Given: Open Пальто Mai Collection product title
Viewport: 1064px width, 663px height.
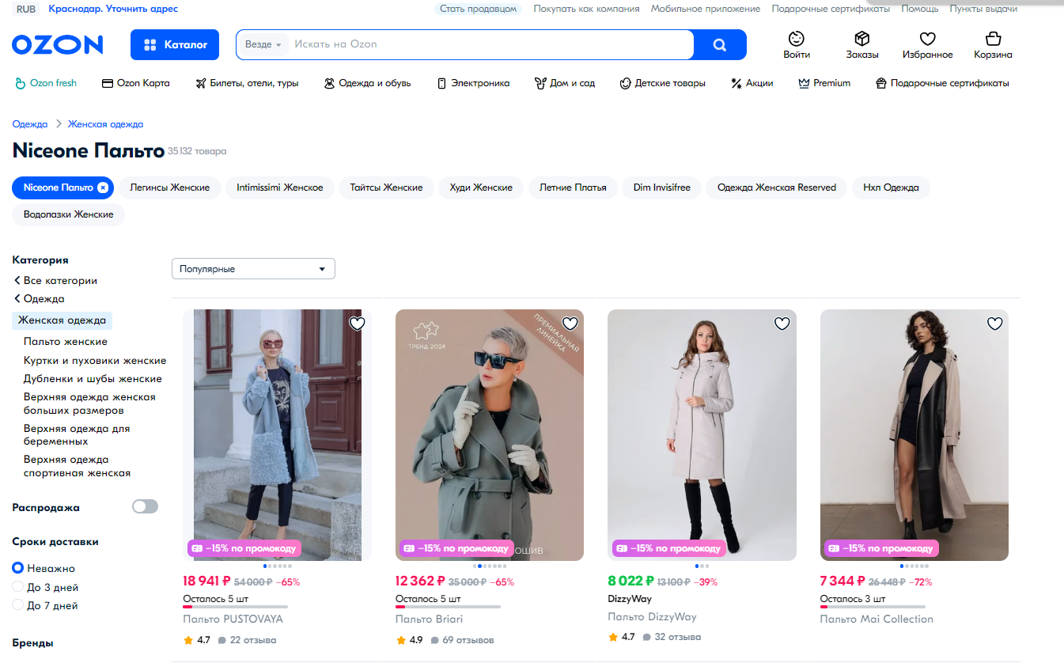Looking at the screenshot, I should click(x=877, y=619).
